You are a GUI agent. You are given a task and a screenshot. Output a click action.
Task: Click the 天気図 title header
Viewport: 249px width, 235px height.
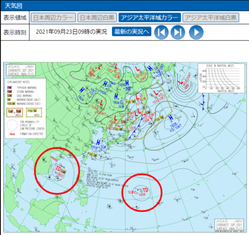(13, 5)
